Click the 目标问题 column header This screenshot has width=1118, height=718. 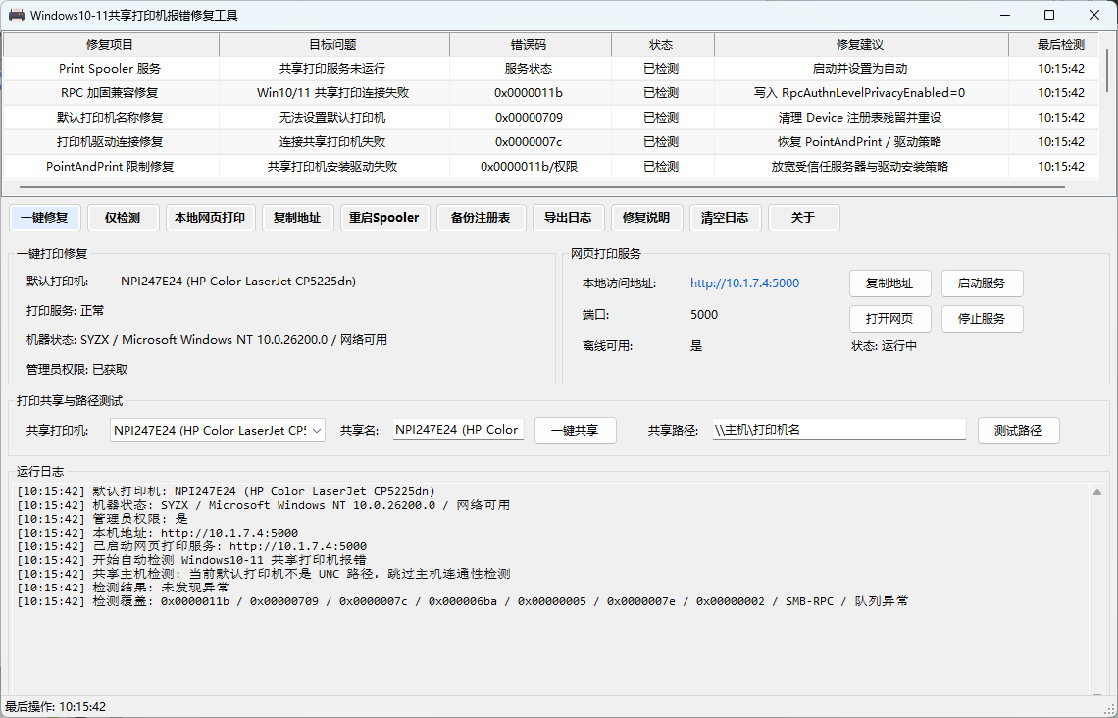[333, 44]
